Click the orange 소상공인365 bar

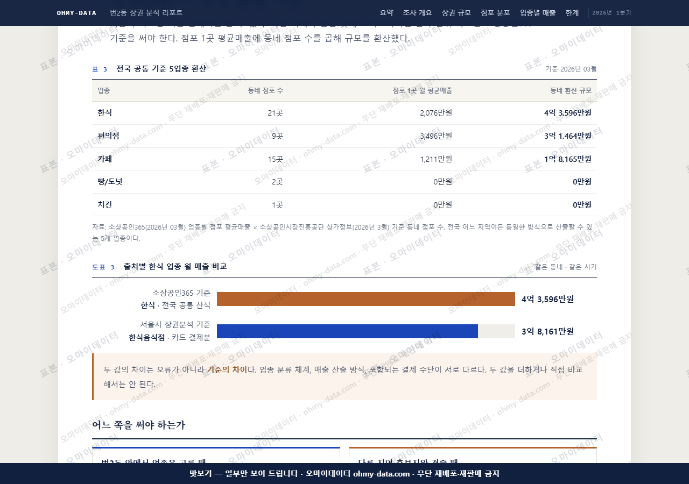[366, 299]
